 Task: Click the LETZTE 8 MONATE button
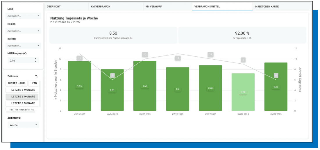[x=23, y=103]
